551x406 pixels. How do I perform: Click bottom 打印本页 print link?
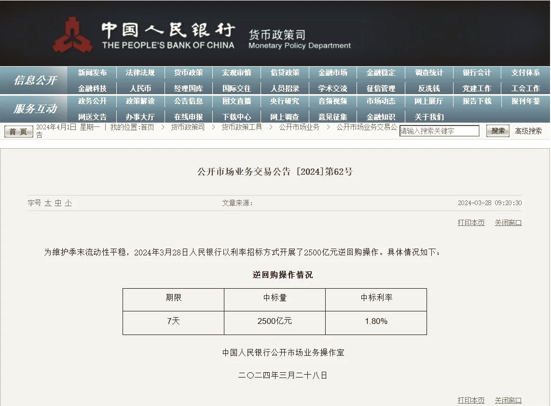[471, 400]
